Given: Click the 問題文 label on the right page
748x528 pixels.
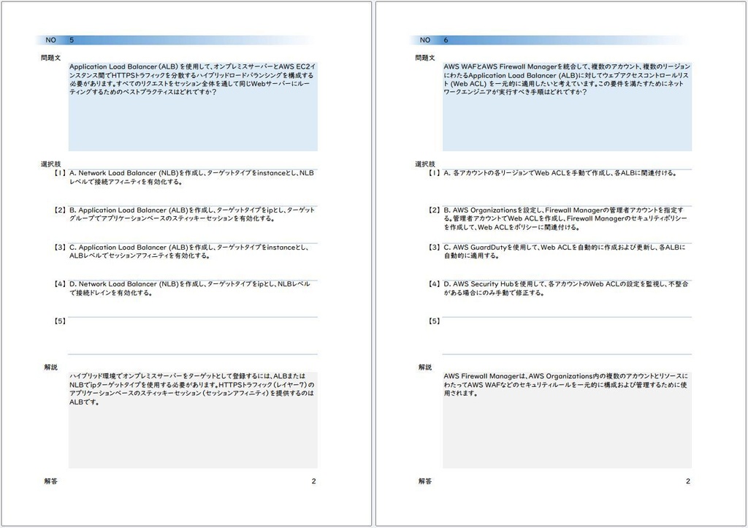Looking at the screenshot, I should (x=425, y=58).
